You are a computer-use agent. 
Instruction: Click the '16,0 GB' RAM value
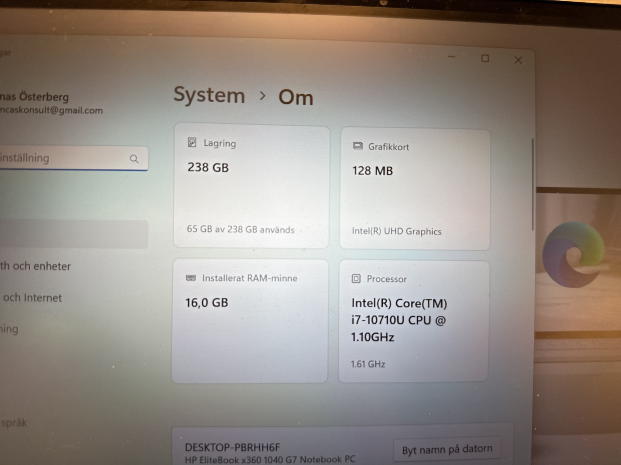coord(207,302)
